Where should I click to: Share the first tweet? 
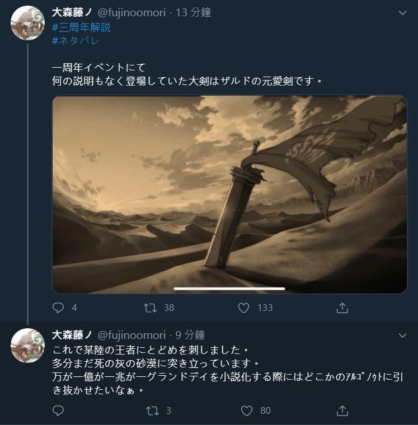click(x=342, y=308)
